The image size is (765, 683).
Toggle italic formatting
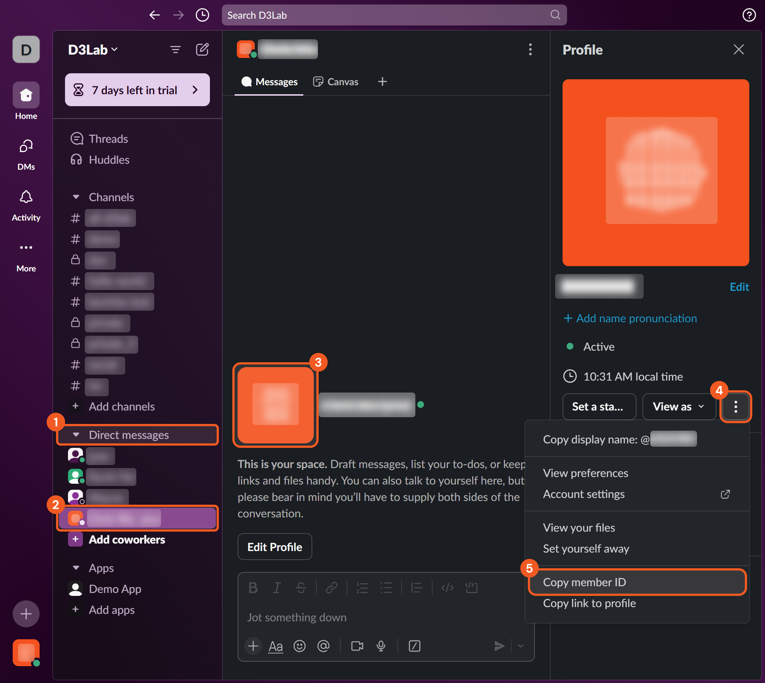pos(277,588)
